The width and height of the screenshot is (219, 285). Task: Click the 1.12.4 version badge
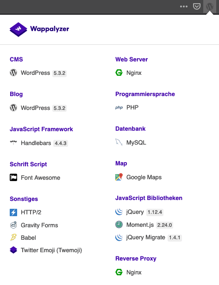click(155, 212)
